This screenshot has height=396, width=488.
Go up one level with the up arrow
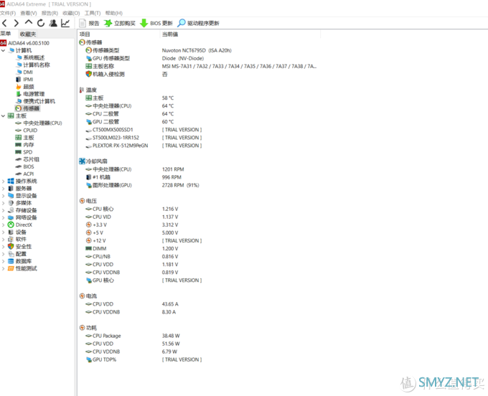29,22
